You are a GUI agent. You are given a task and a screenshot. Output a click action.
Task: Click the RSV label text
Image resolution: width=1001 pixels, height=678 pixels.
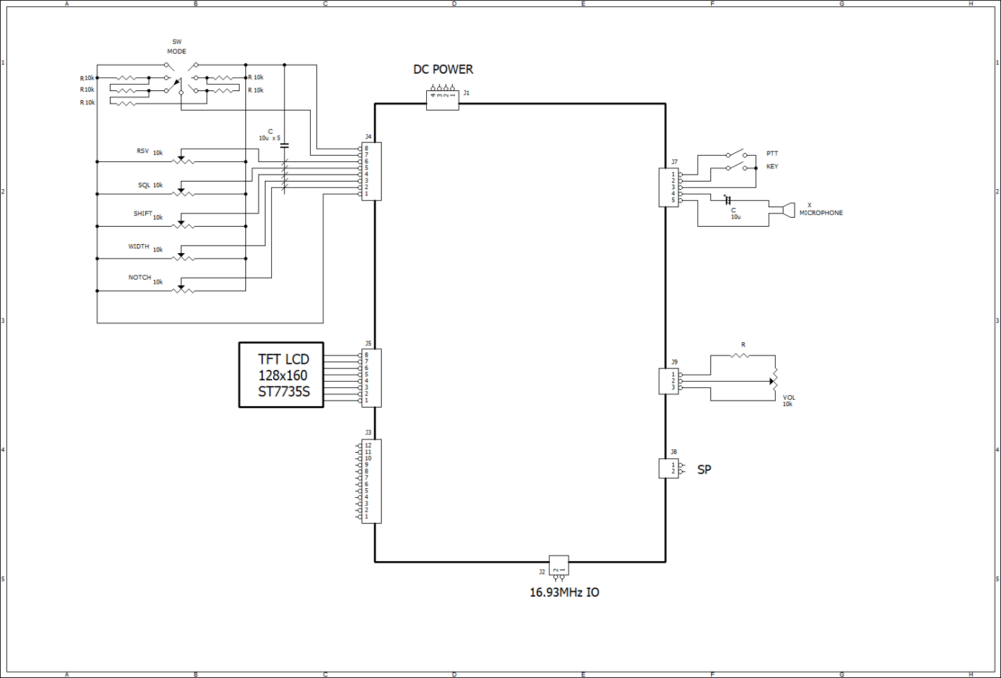pos(143,151)
